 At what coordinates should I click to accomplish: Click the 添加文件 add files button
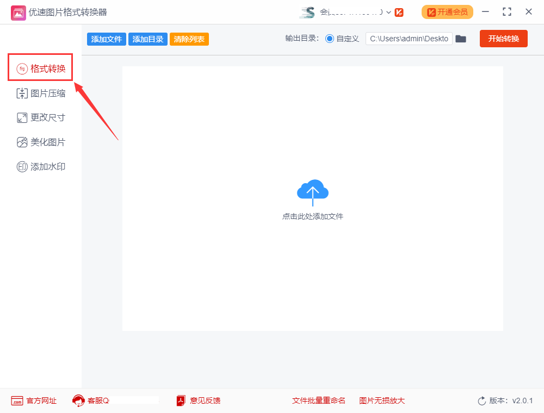[x=106, y=39]
